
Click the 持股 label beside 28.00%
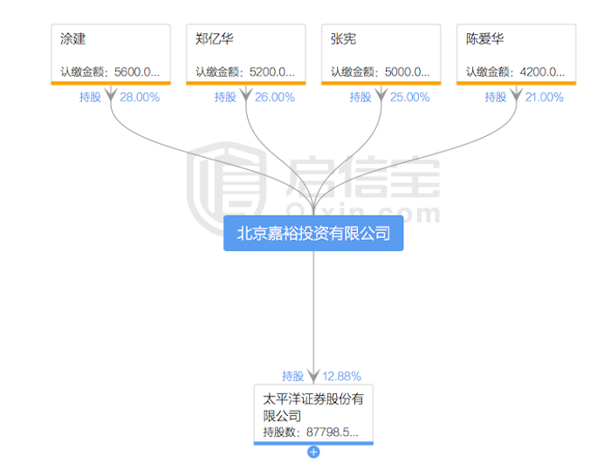(90, 97)
